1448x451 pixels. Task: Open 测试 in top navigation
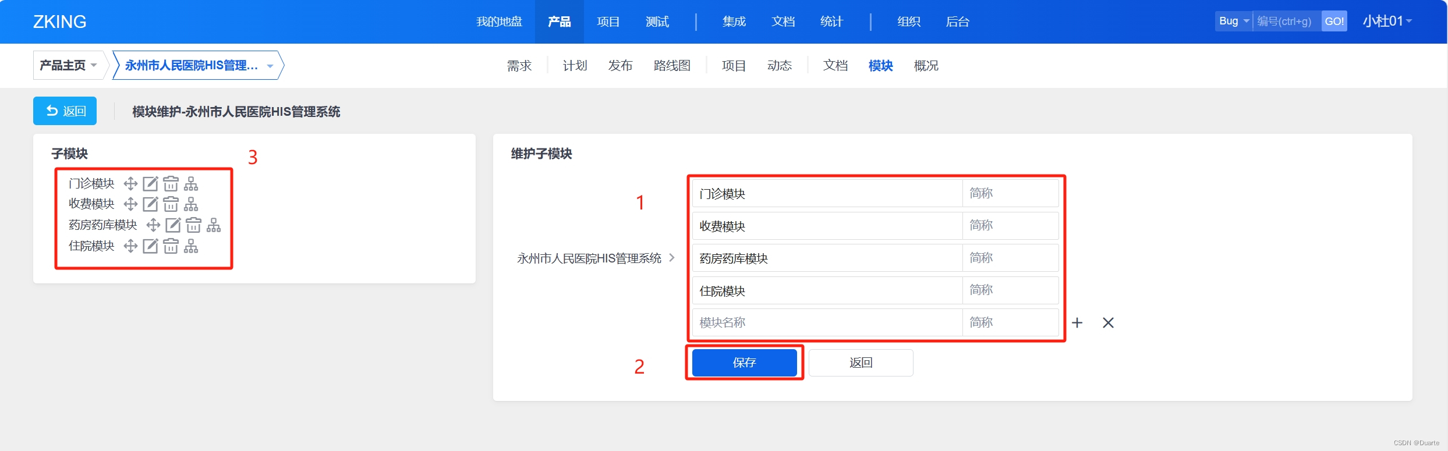657,22
